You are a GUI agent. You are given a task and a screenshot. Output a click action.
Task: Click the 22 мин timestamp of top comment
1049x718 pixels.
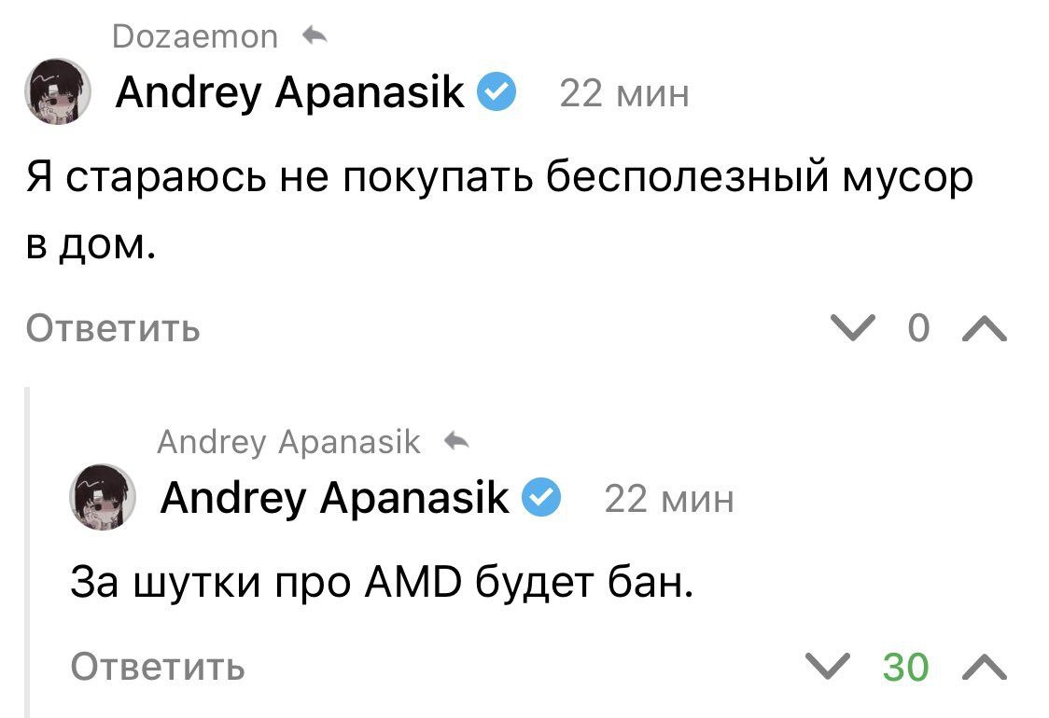[623, 93]
